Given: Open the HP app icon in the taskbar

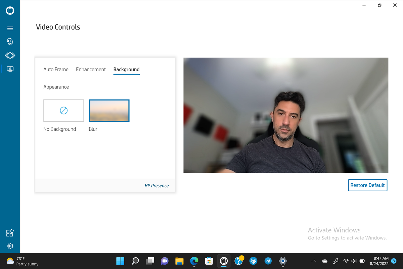Looking at the screenshot, I should pyautogui.click(x=224, y=261).
